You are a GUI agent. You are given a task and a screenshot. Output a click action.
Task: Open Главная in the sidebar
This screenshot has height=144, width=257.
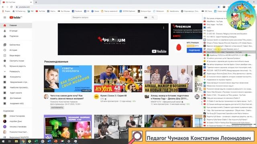[x=16, y=26]
